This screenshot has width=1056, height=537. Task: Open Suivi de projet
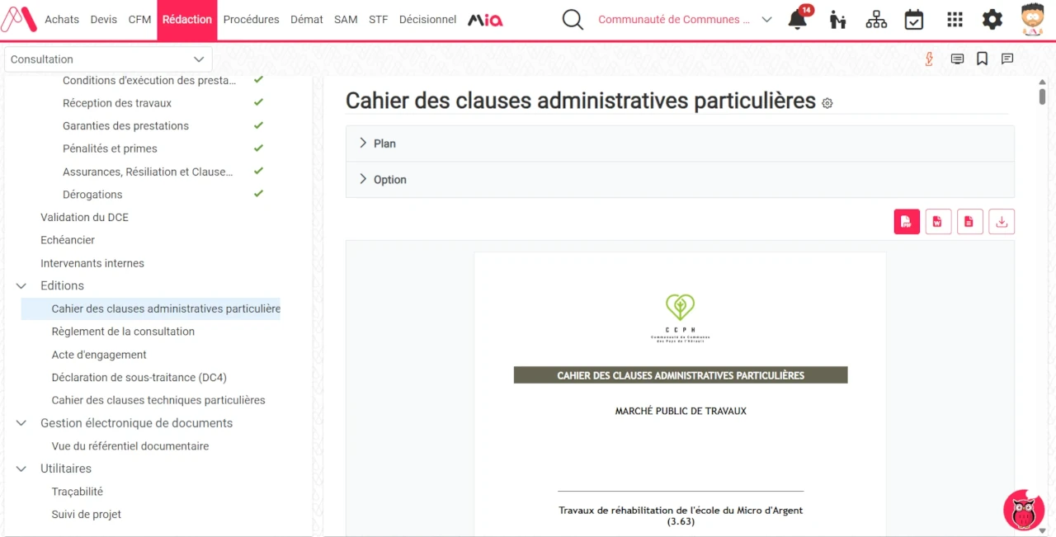pos(87,514)
